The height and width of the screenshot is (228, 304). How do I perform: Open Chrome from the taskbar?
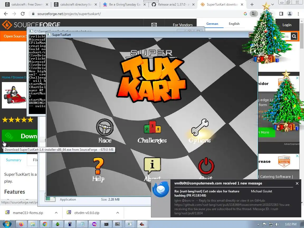pyautogui.click(x=45, y=224)
